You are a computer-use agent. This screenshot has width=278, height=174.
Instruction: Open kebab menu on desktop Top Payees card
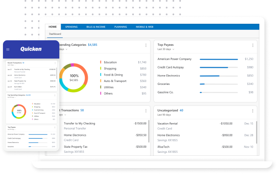[x=253, y=45]
